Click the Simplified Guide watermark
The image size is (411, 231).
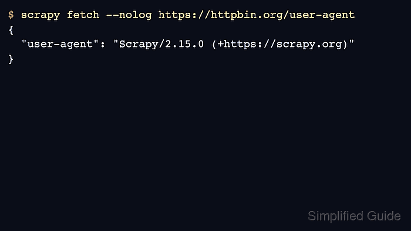click(x=354, y=216)
